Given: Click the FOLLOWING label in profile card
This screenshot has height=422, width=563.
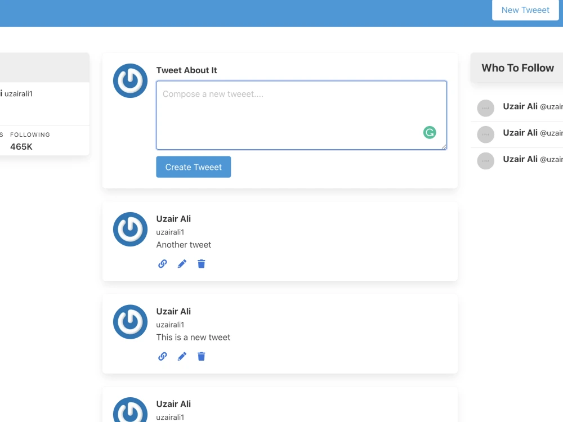Looking at the screenshot, I should click(x=30, y=134).
